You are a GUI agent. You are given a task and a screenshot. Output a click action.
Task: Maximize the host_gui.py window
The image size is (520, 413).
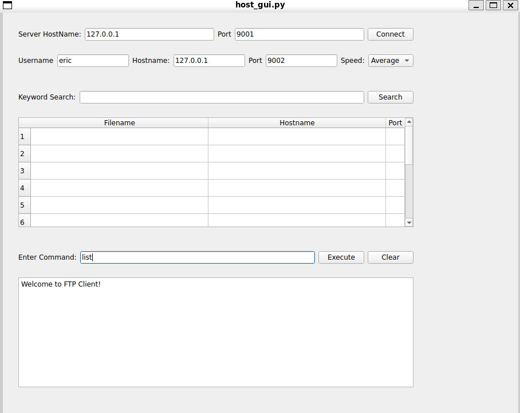[x=493, y=5]
